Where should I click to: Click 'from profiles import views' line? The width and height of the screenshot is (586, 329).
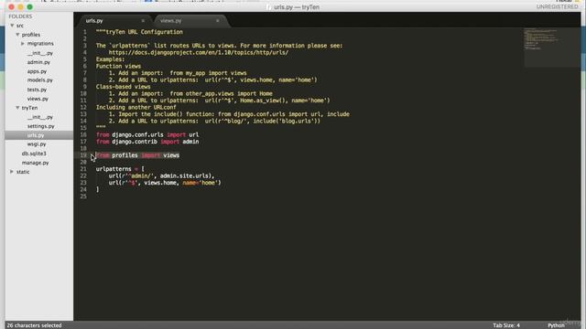click(137, 155)
